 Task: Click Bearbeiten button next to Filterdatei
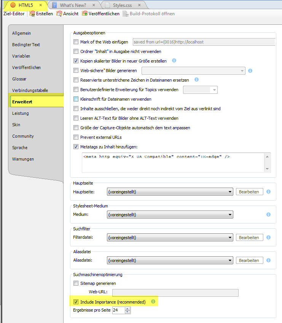pyautogui.click(x=249, y=238)
